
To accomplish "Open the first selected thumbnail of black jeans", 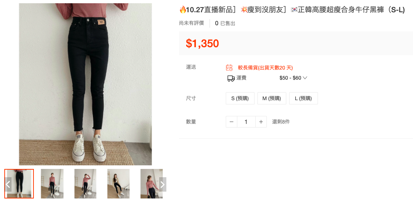I will coord(19,184).
